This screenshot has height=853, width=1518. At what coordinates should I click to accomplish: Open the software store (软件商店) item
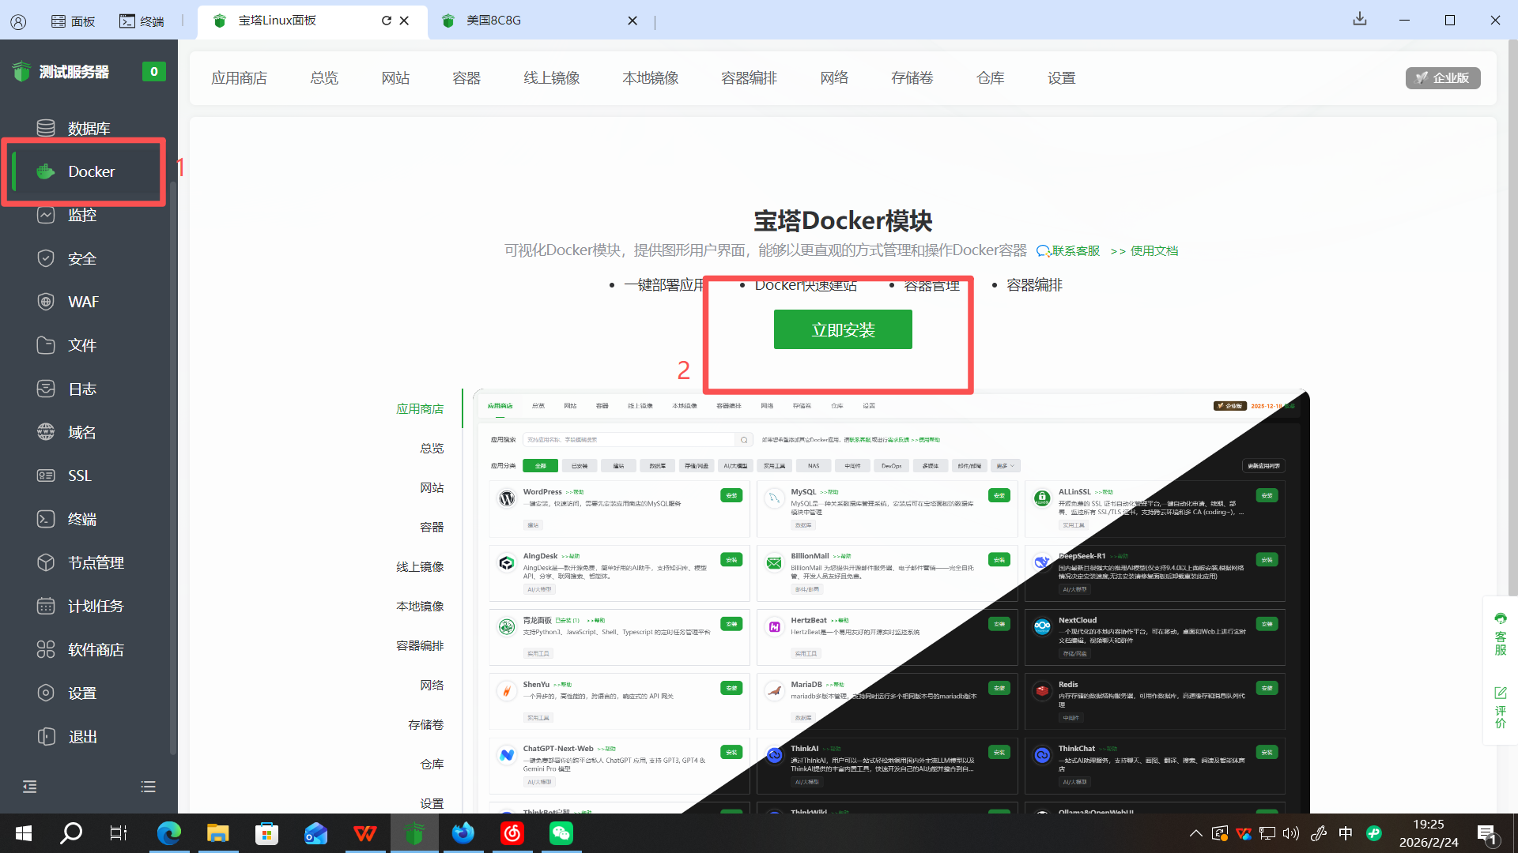click(x=95, y=649)
